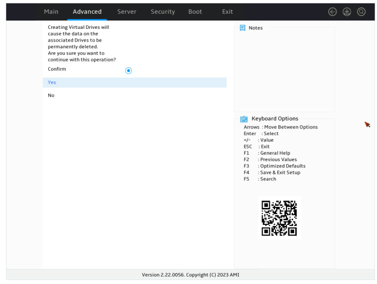Click 'Arrows : Move Between Options' hint

click(281, 127)
